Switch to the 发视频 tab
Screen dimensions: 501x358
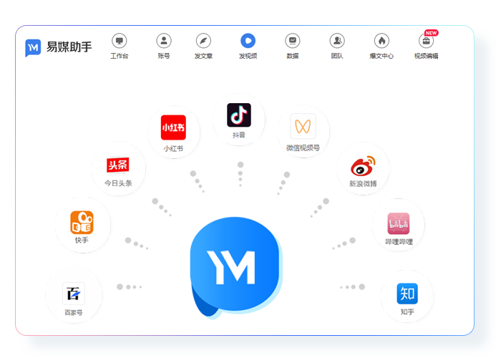click(248, 42)
